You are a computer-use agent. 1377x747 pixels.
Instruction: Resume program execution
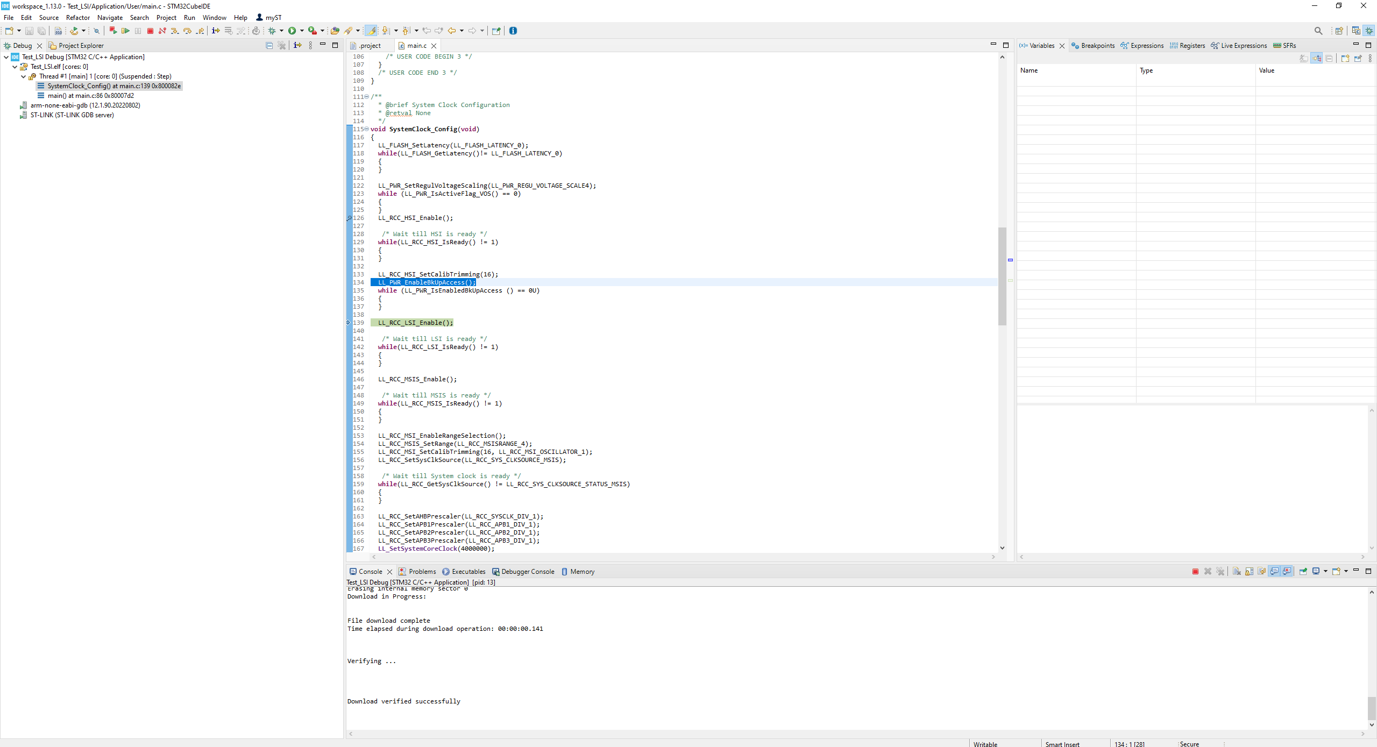tap(126, 31)
